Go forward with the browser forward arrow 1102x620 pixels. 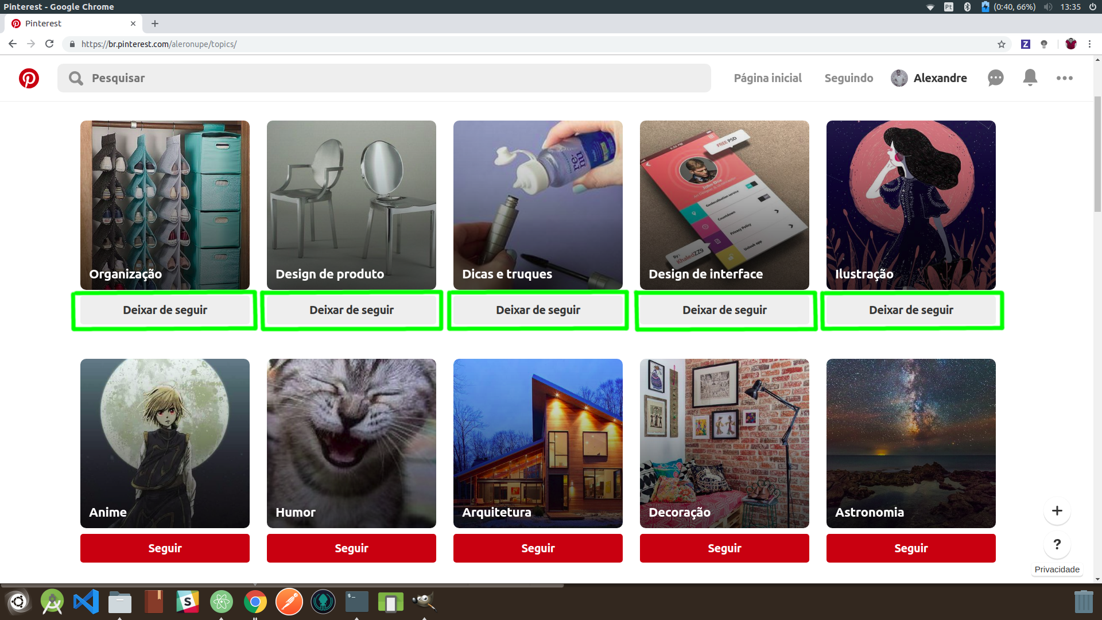pos(31,44)
